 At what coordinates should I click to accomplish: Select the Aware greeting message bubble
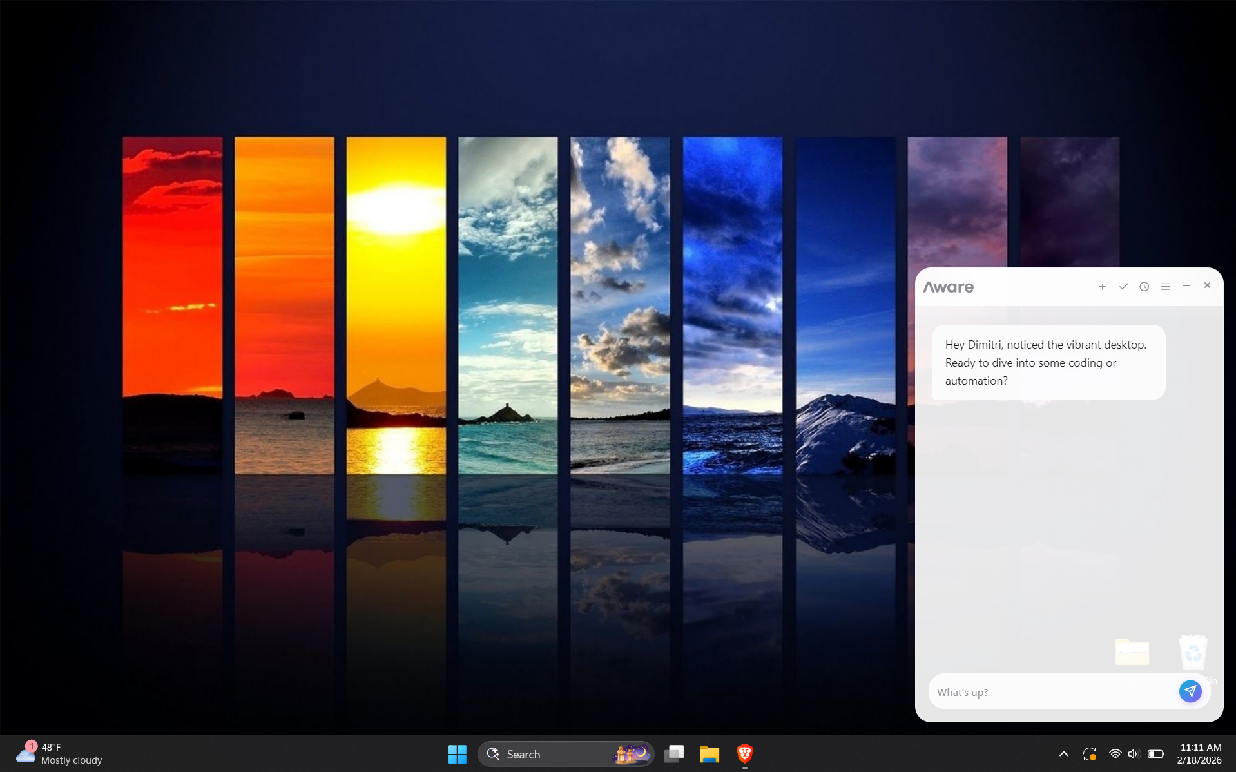coord(1048,362)
